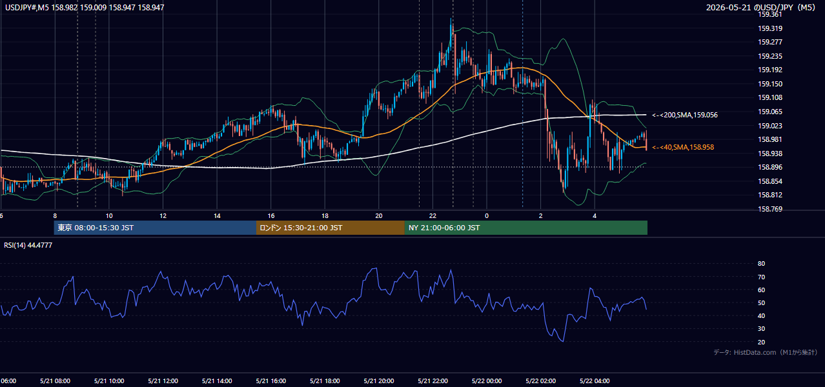Viewport: 825px width, 387px height.
Task: Click hour label 12 under price chart
Action: pos(163,215)
